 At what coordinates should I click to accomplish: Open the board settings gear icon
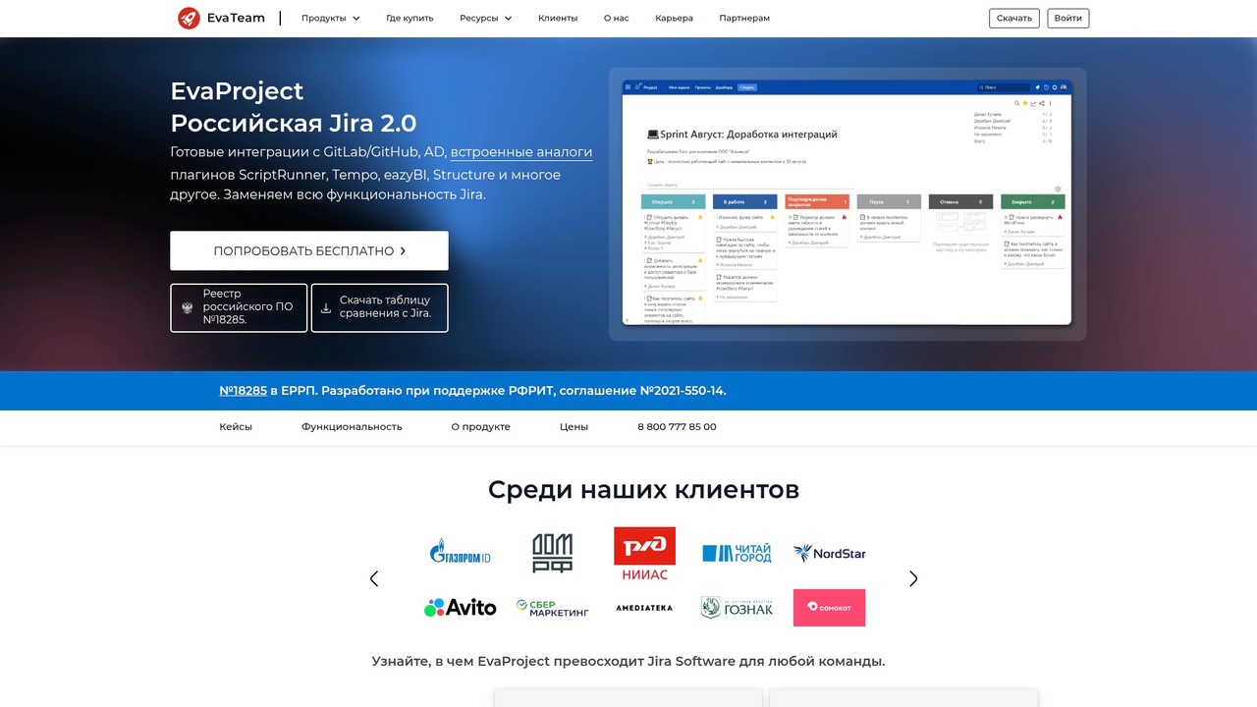point(1058,189)
